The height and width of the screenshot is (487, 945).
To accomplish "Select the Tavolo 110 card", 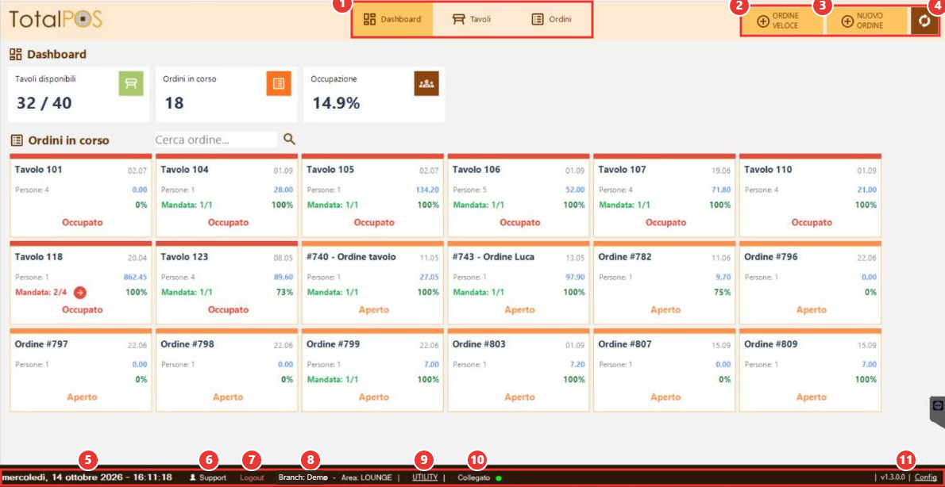I will coord(810,196).
